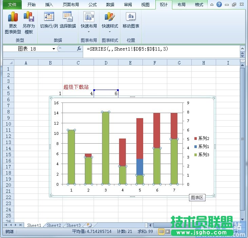Minimize the ribbon with the caret arrow

(212, 5)
